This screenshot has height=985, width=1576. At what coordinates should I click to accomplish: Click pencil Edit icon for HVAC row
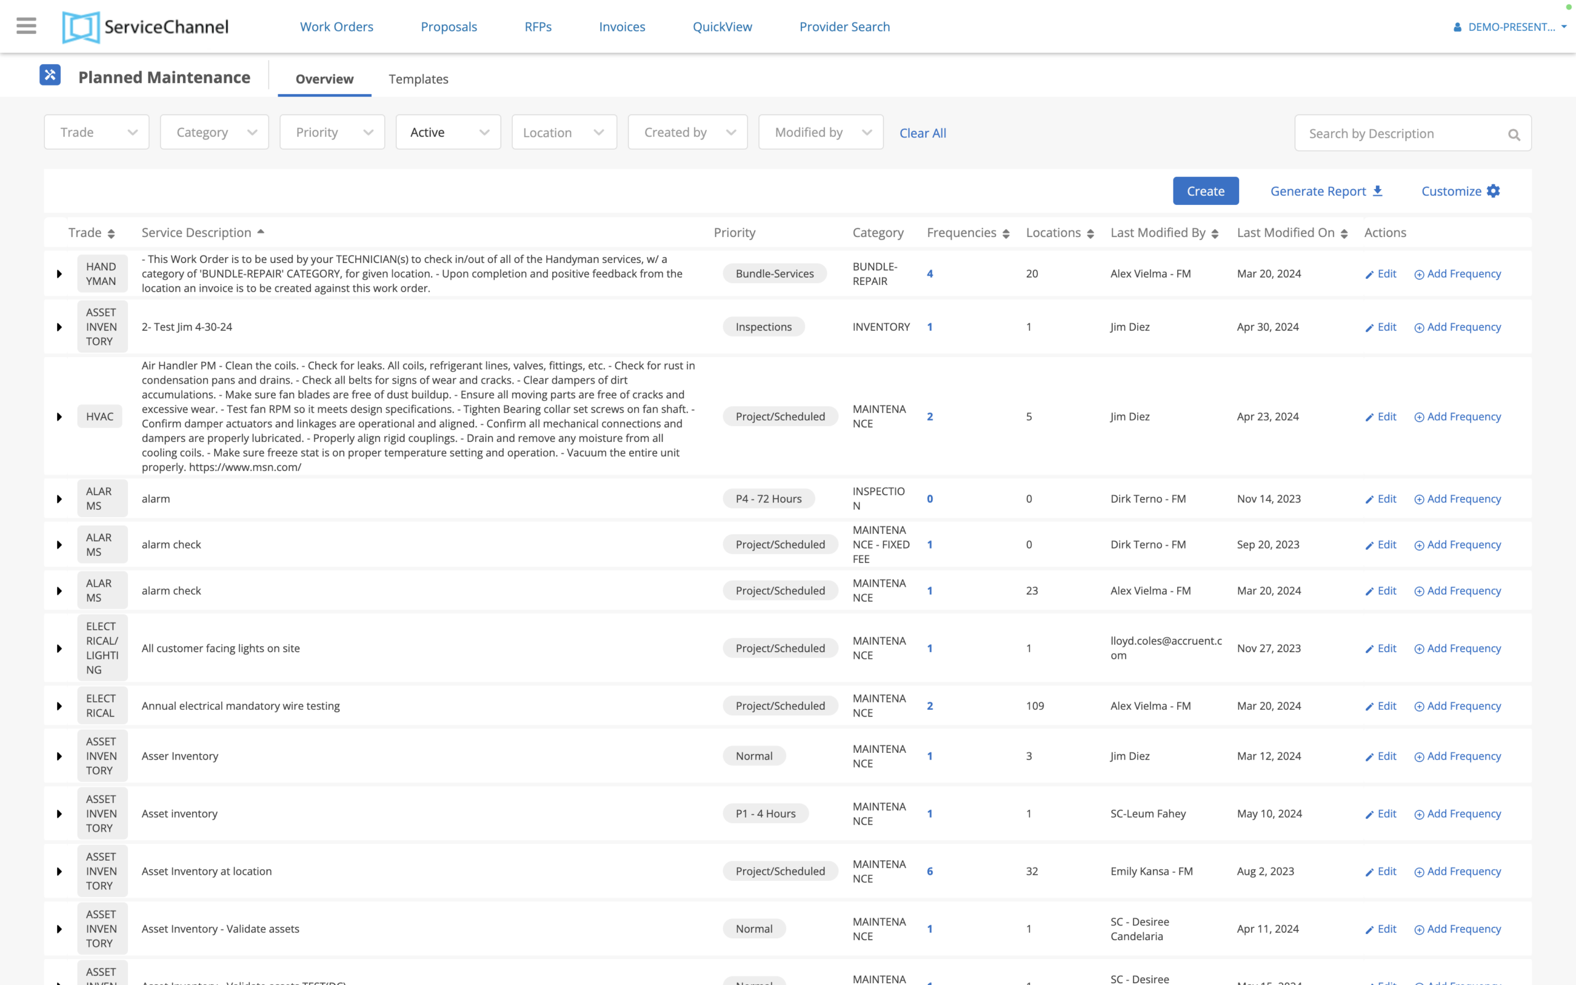pyautogui.click(x=1369, y=417)
